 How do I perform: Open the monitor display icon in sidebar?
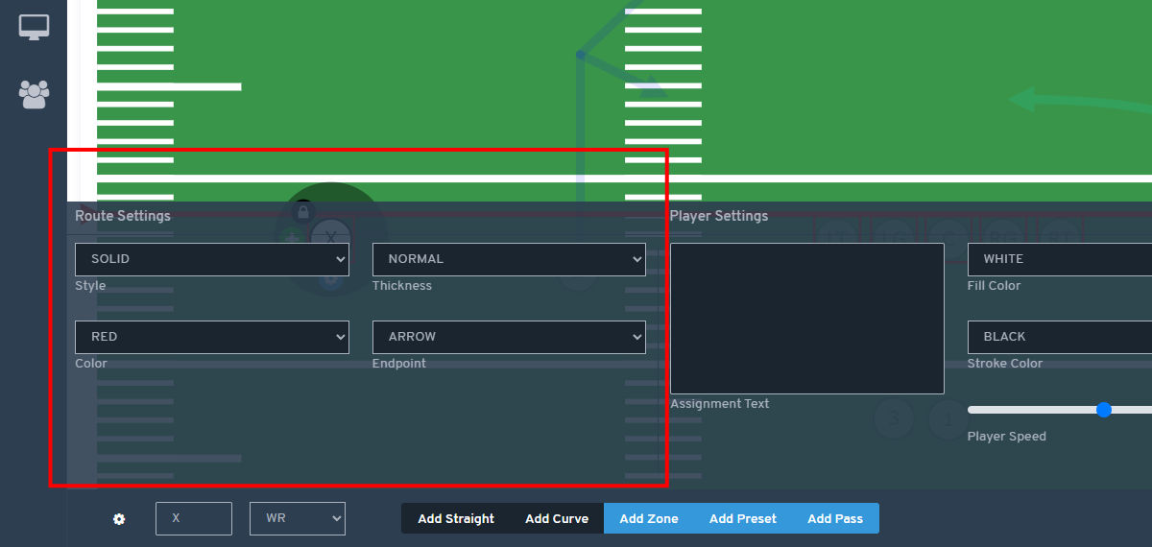click(34, 28)
